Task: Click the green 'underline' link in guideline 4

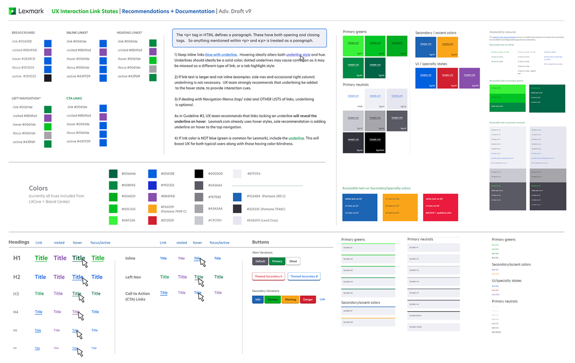Action: coord(296,138)
